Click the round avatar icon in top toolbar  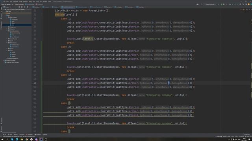click(248, 4)
